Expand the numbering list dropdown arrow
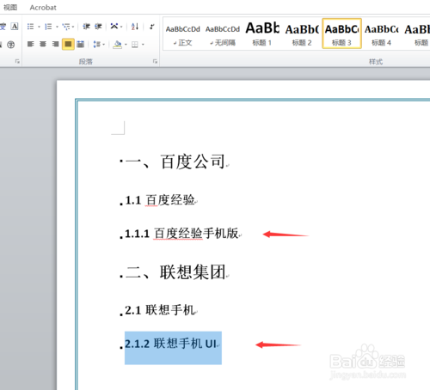Screen dimensions: 430x390 click(x=57, y=27)
